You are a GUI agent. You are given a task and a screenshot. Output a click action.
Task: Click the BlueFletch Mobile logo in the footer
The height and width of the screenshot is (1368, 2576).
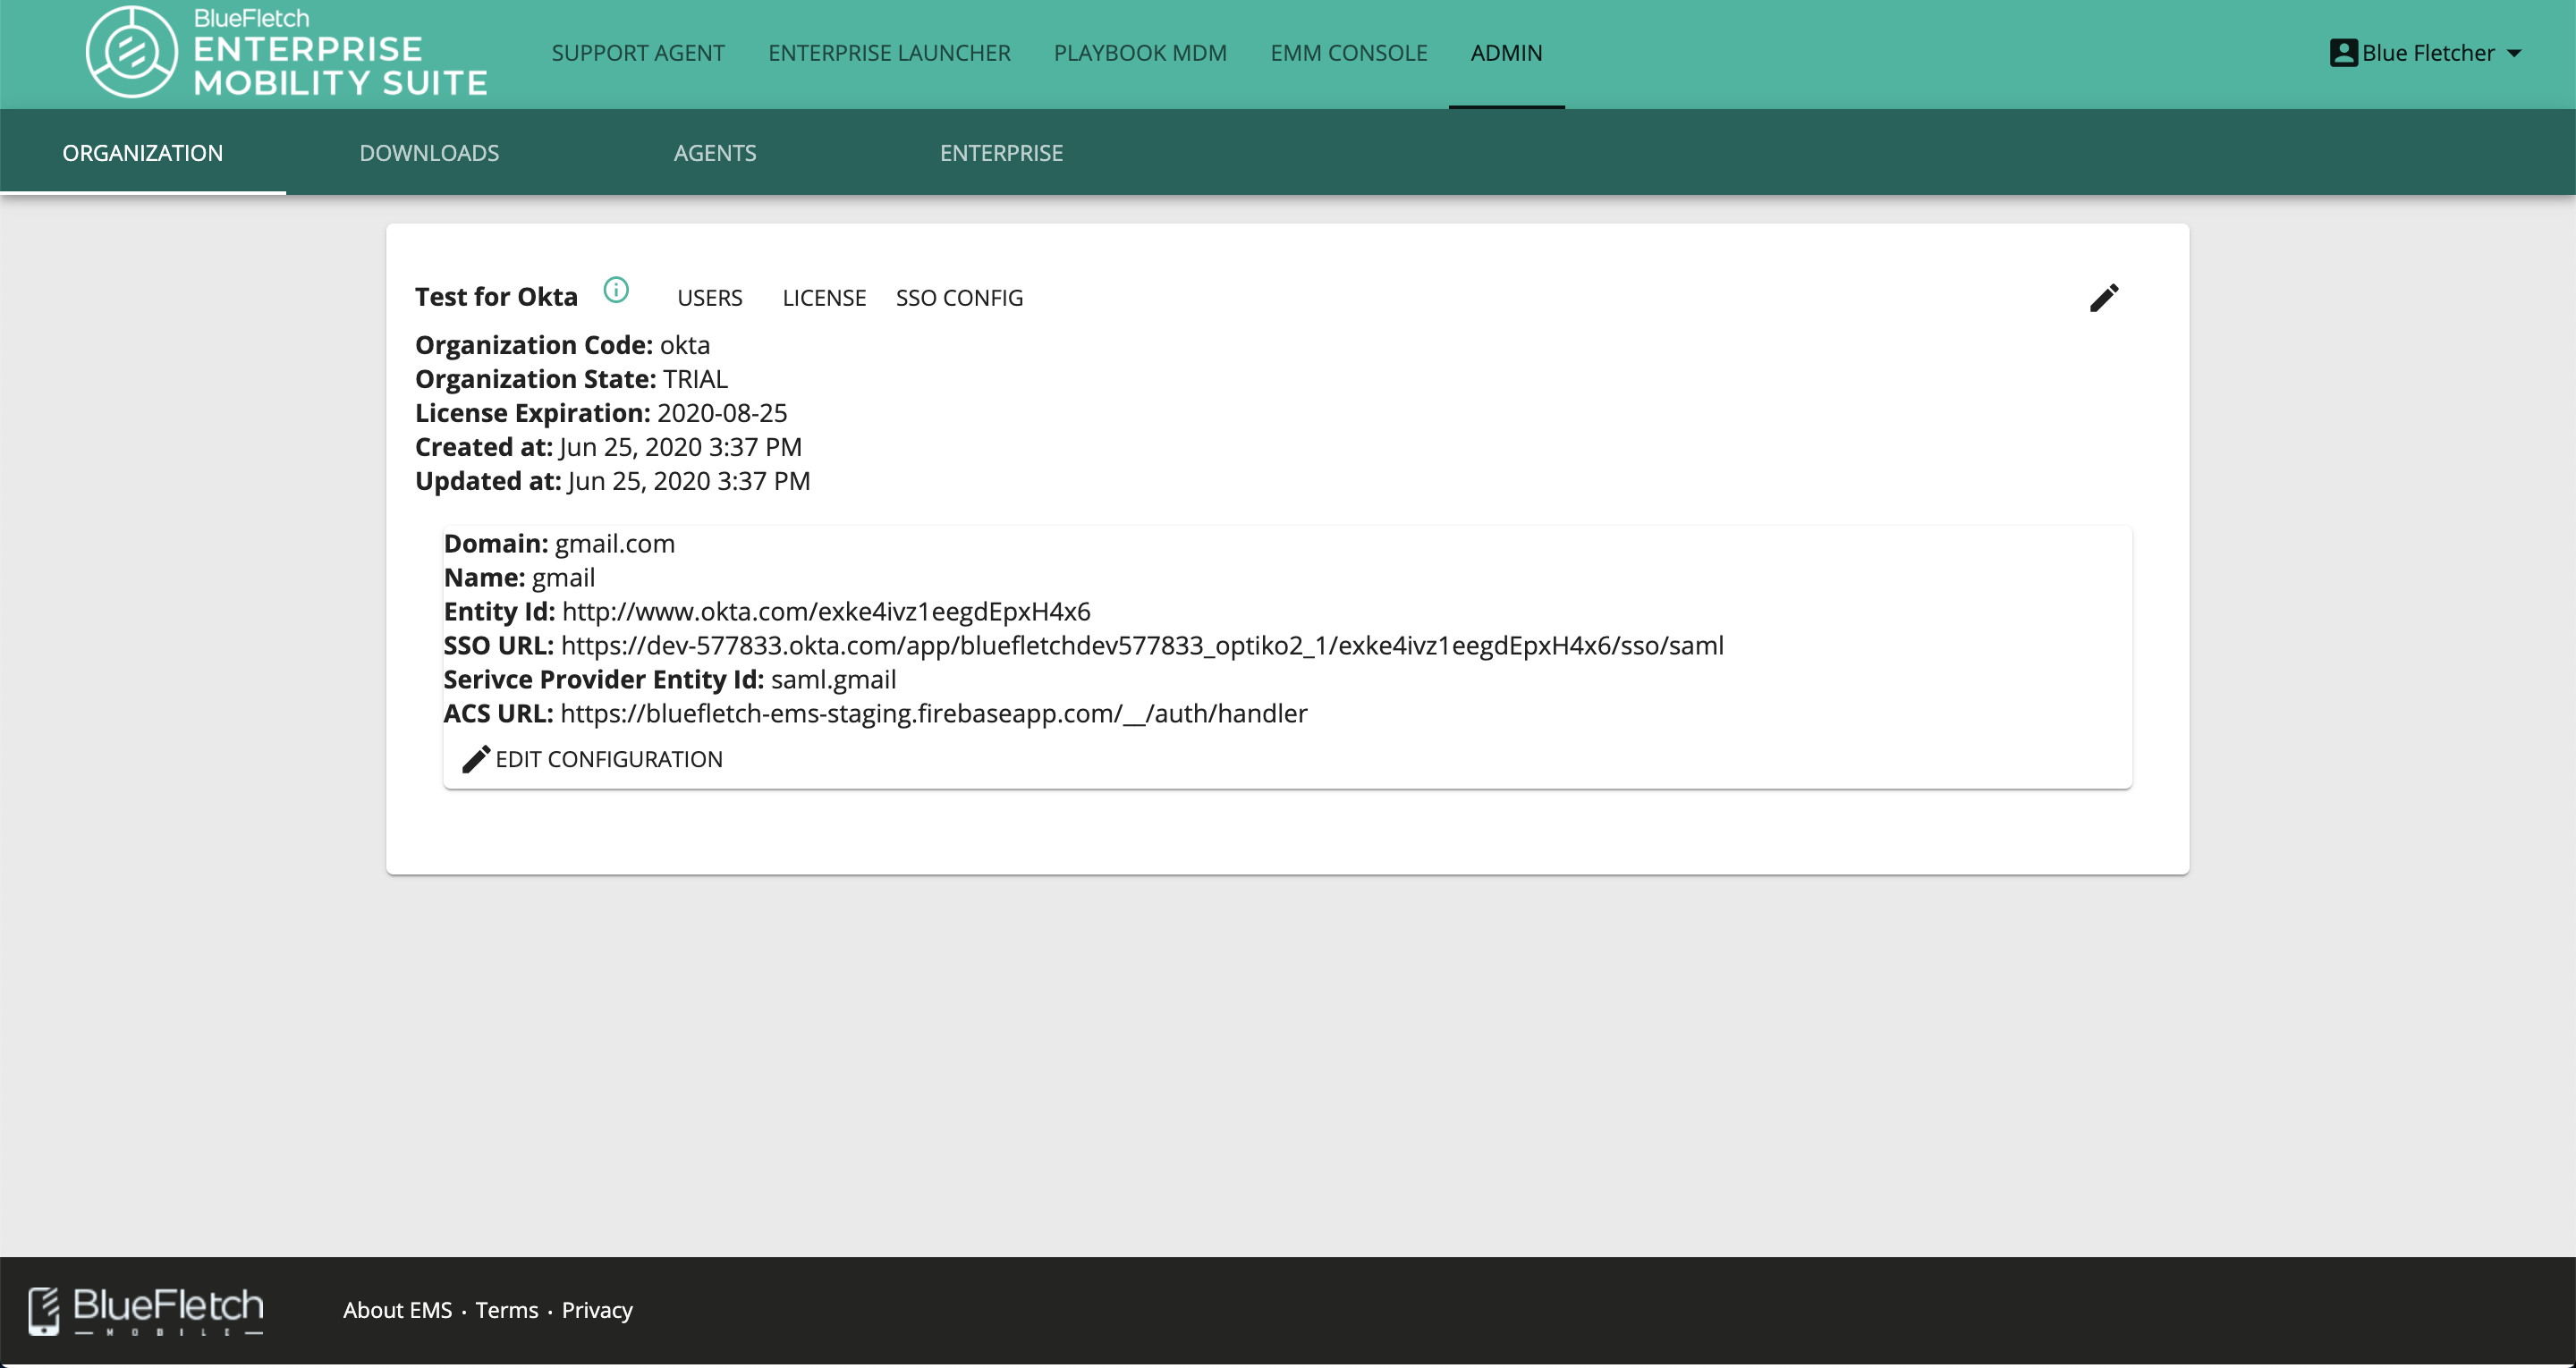(x=146, y=1311)
